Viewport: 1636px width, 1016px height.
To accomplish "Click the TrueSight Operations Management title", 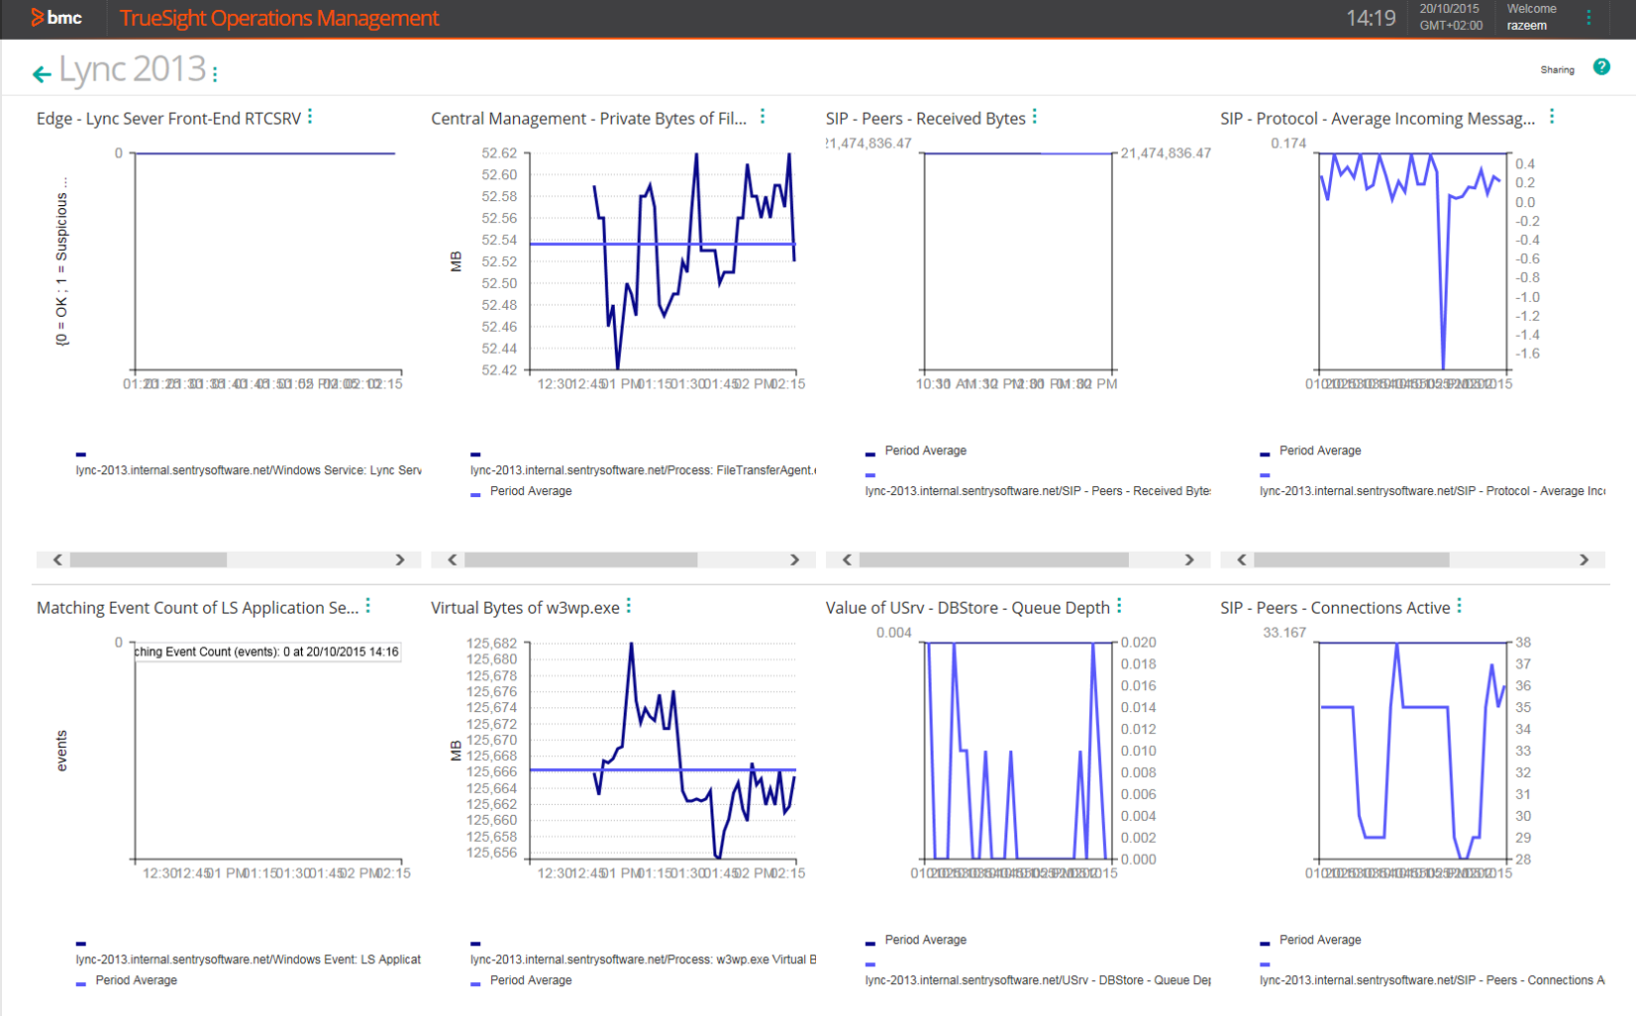I will [279, 18].
